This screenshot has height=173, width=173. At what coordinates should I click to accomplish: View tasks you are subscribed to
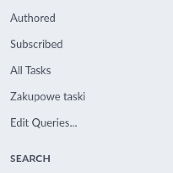coord(36,44)
